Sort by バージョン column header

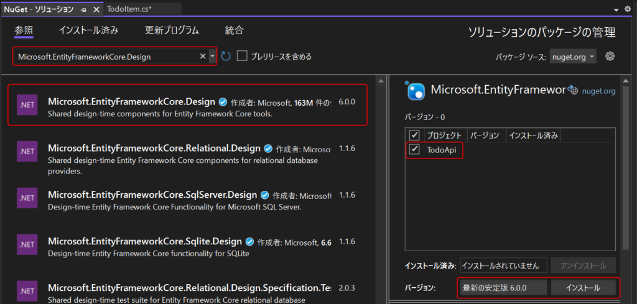(x=485, y=136)
